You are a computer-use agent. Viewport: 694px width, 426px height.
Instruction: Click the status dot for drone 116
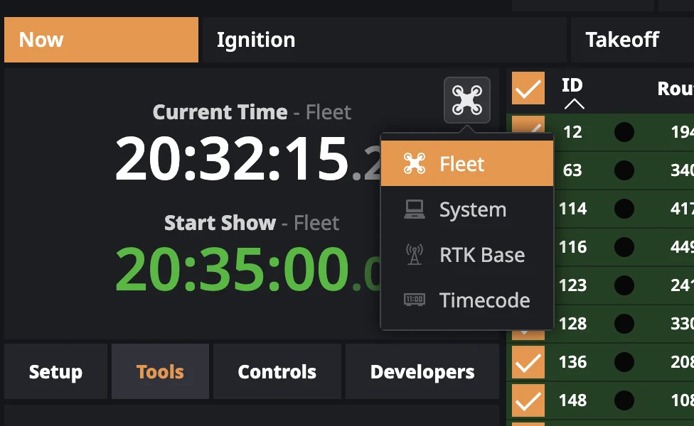(x=624, y=247)
